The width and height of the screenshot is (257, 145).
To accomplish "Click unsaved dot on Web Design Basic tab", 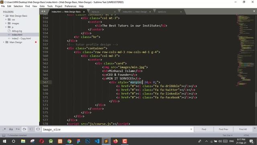I will tap(84, 12).
